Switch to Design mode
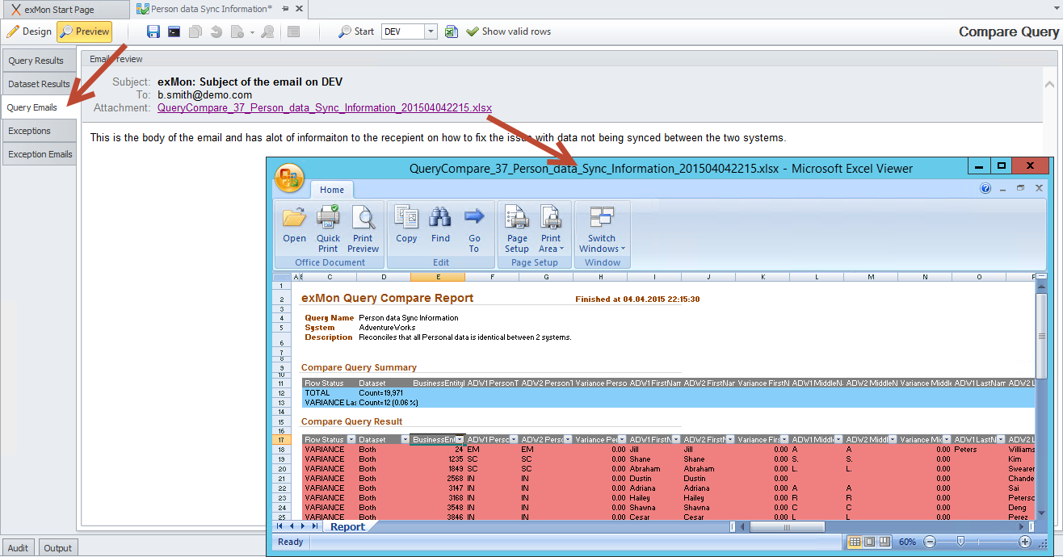The width and height of the screenshot is (1063, 557). (29, 31)
